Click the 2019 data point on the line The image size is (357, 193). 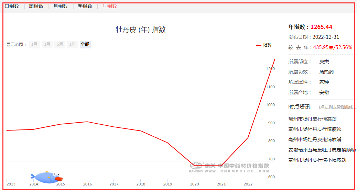coord(167,143)
